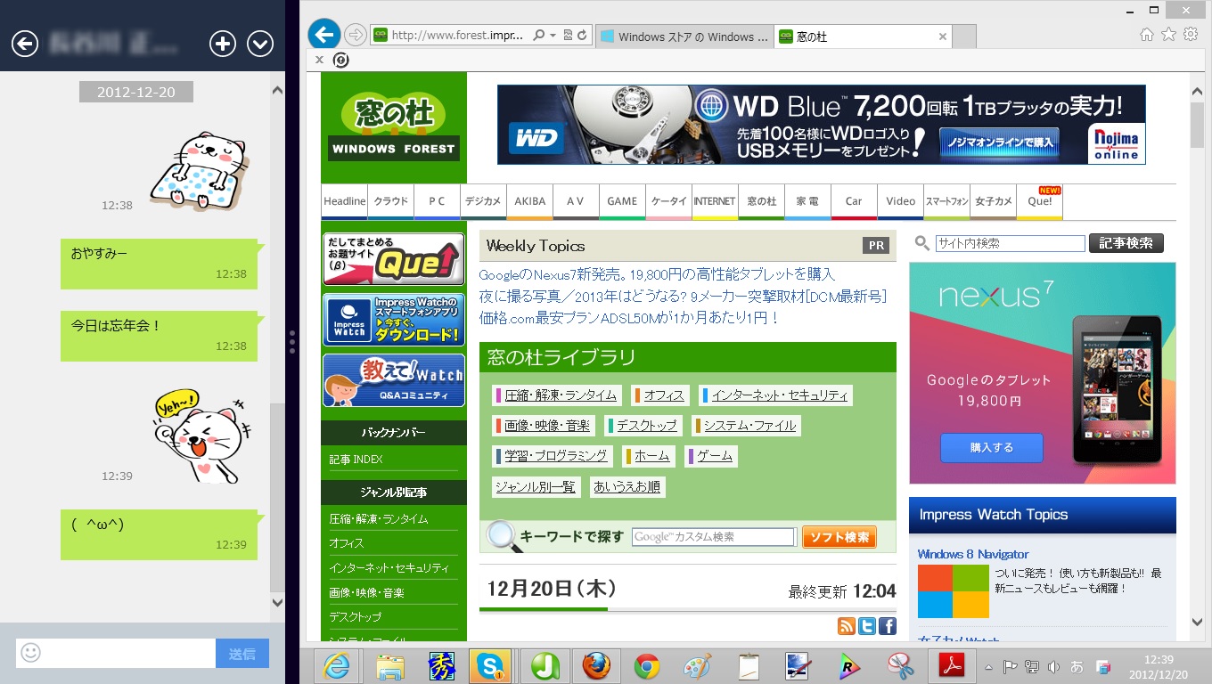This screenshot has width=1212, height=684.
Task: Go to the browser home page
Action: click(1147, 35)
